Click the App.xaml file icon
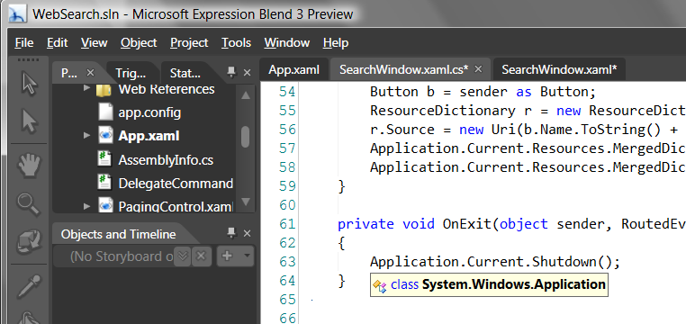Viewport: 686px width, 324px height. (105, 136)
